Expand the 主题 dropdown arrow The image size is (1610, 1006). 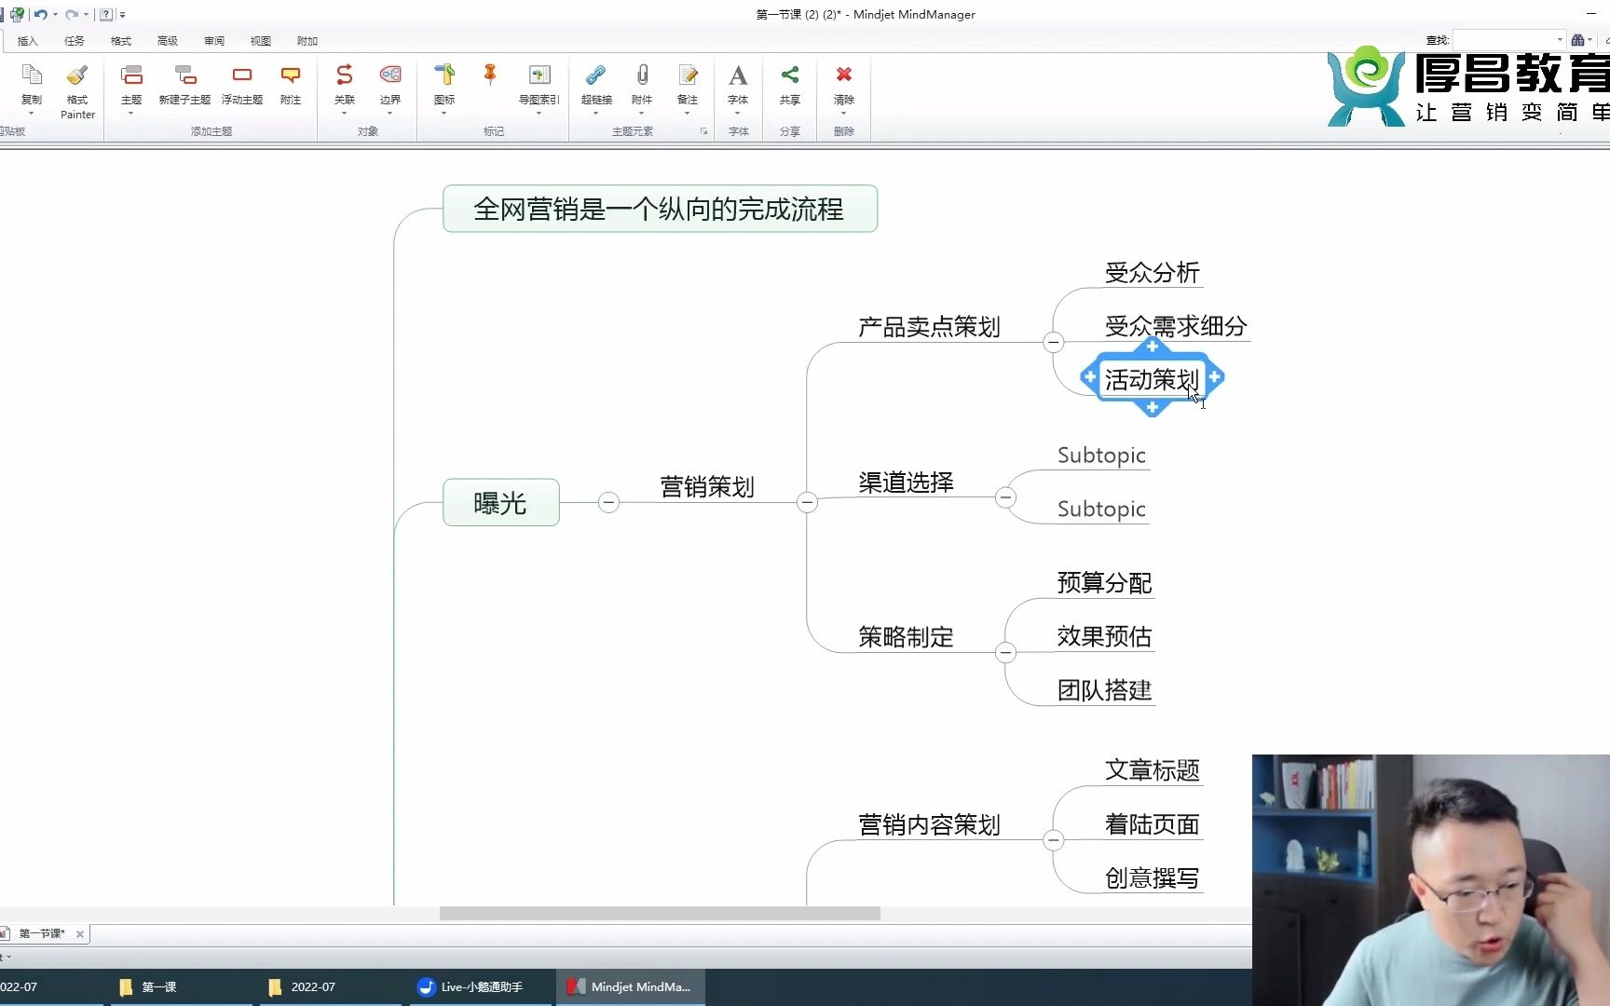pyautogui.click(x=131, y=114)
